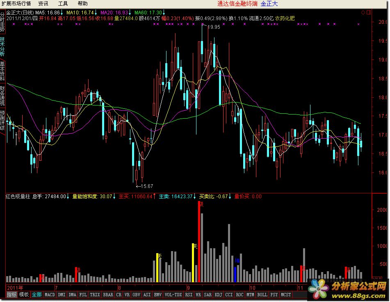This screenshot has width=390, height=302.
Task: Click the magenta MA20: 16.93 label
Action: coord(114,12)
